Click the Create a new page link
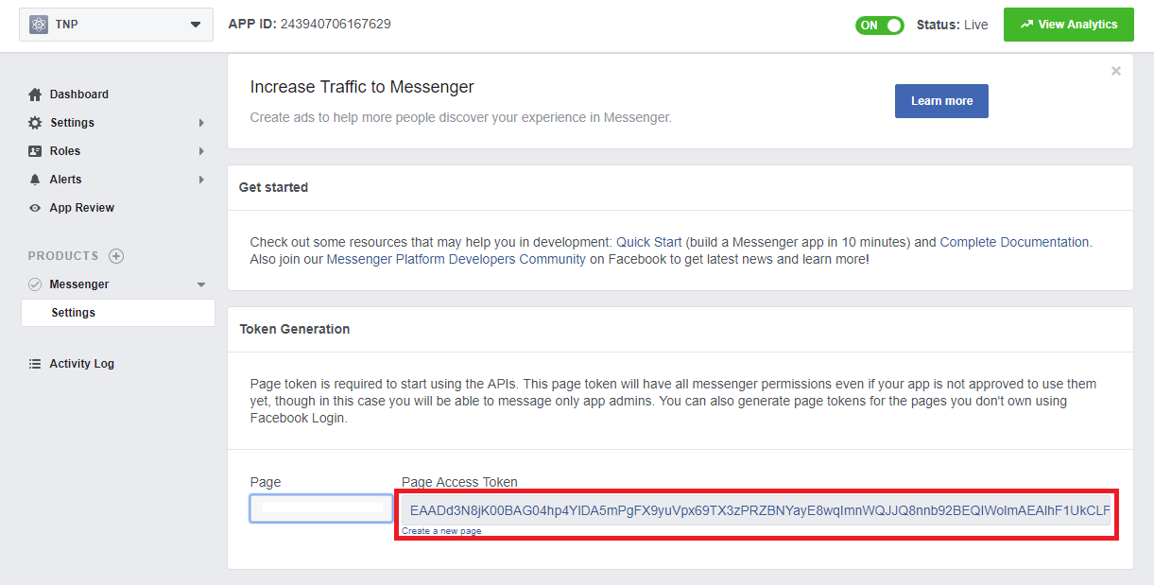This screenshot has height=585, width=1154. (x=441, y=531)
